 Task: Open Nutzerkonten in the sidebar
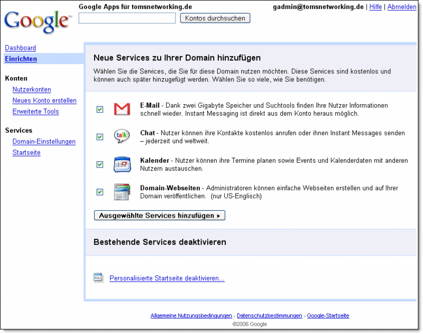click(32, 89)
